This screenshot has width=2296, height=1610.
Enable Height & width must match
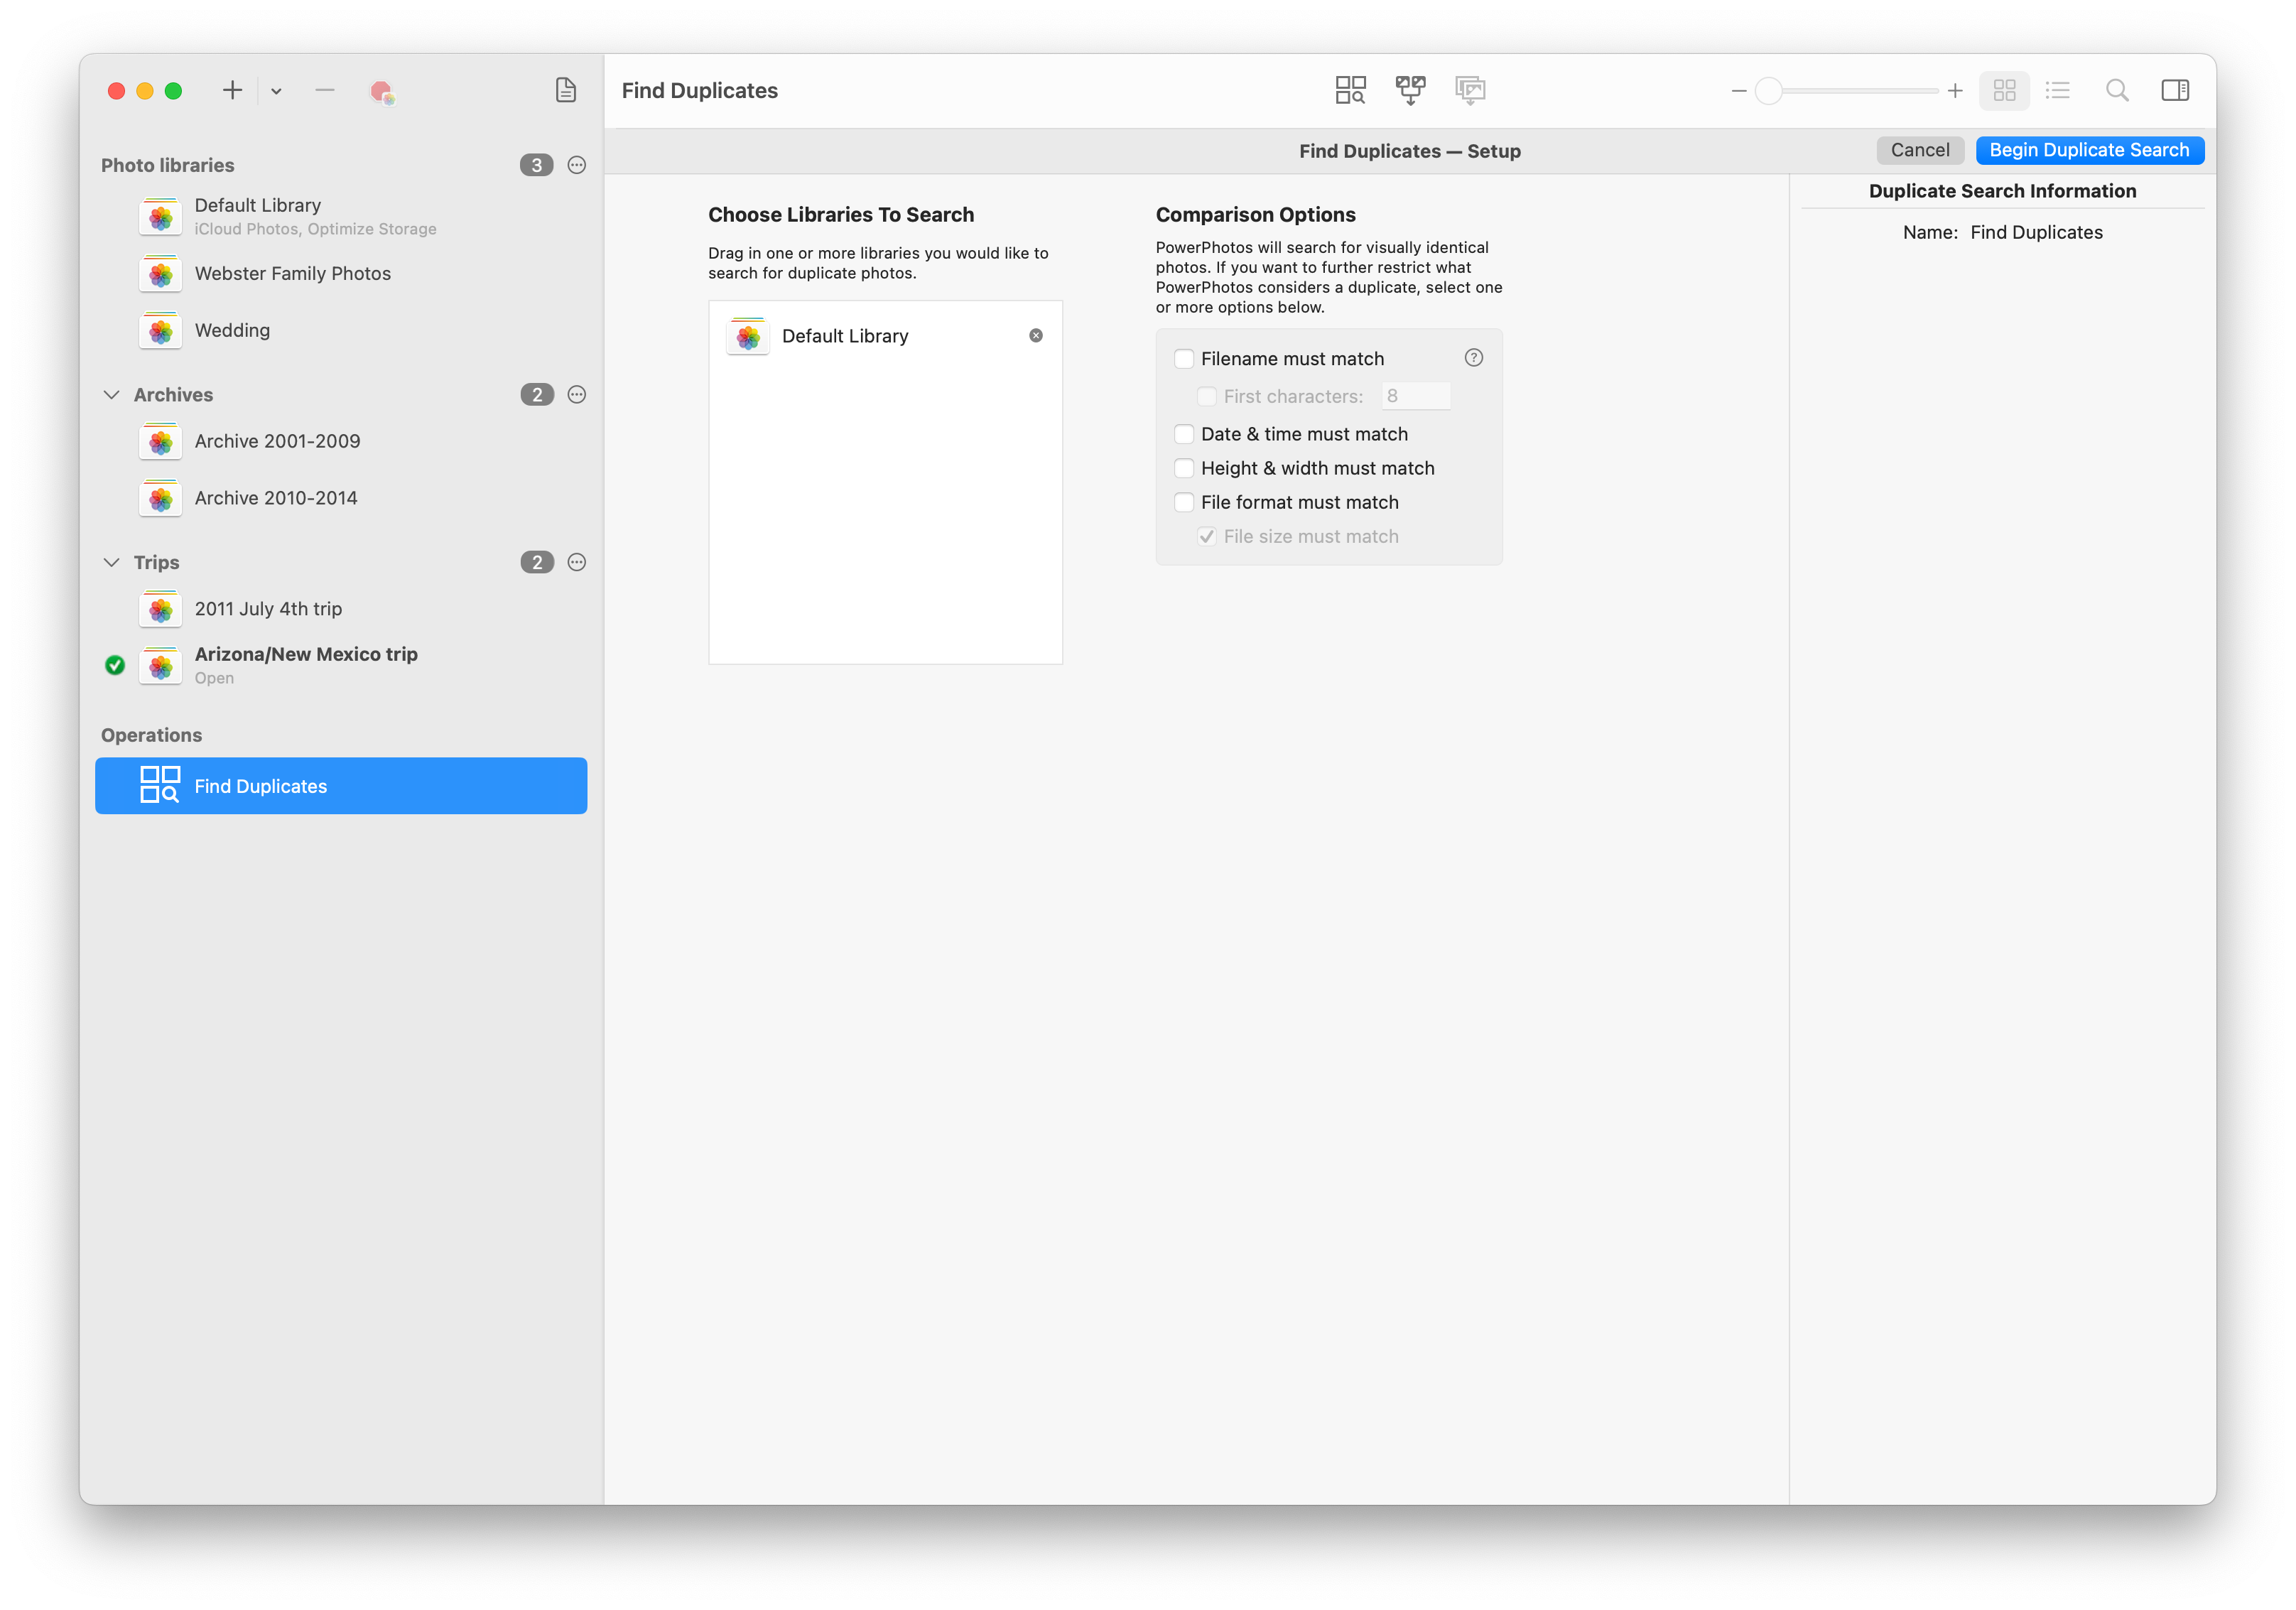tap(1184, 468)
